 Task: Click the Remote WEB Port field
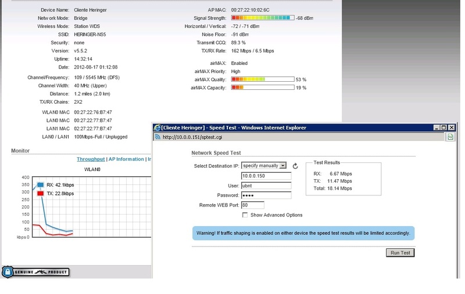pos(253,205)
